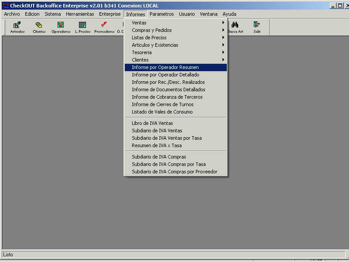Select Subdiario de IVA Compras por Proveedor

pos(176,172)
